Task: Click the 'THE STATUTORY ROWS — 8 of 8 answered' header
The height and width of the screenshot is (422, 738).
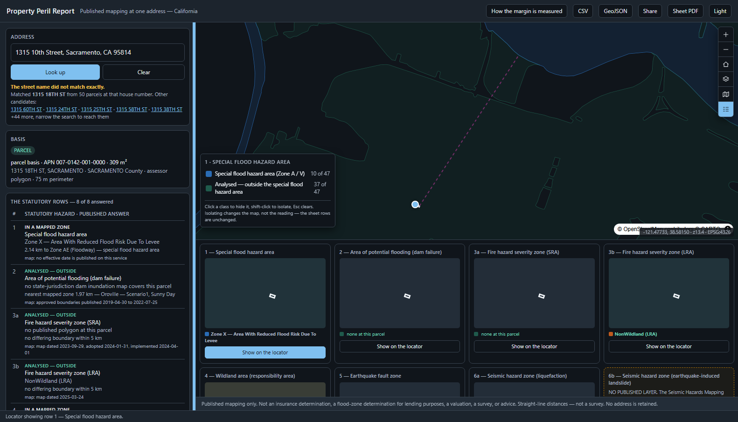Action: pos(62,202)
